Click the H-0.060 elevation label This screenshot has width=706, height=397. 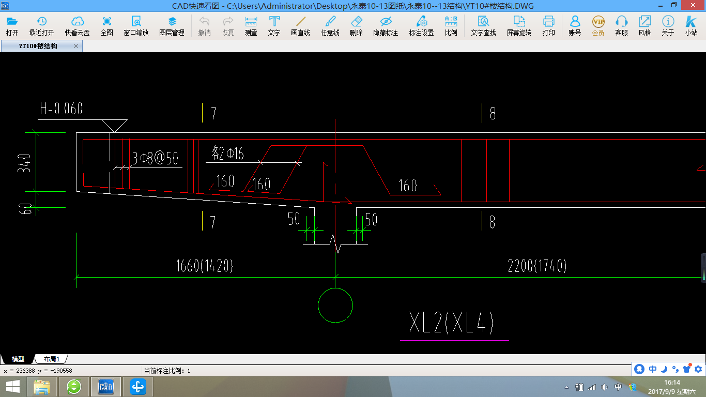[x=61, y=109]
